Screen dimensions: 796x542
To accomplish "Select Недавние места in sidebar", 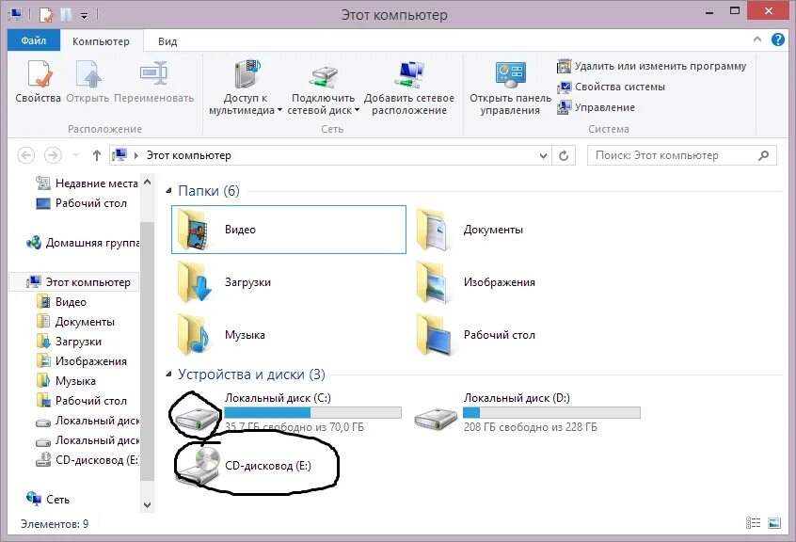I will pos(88,183).
